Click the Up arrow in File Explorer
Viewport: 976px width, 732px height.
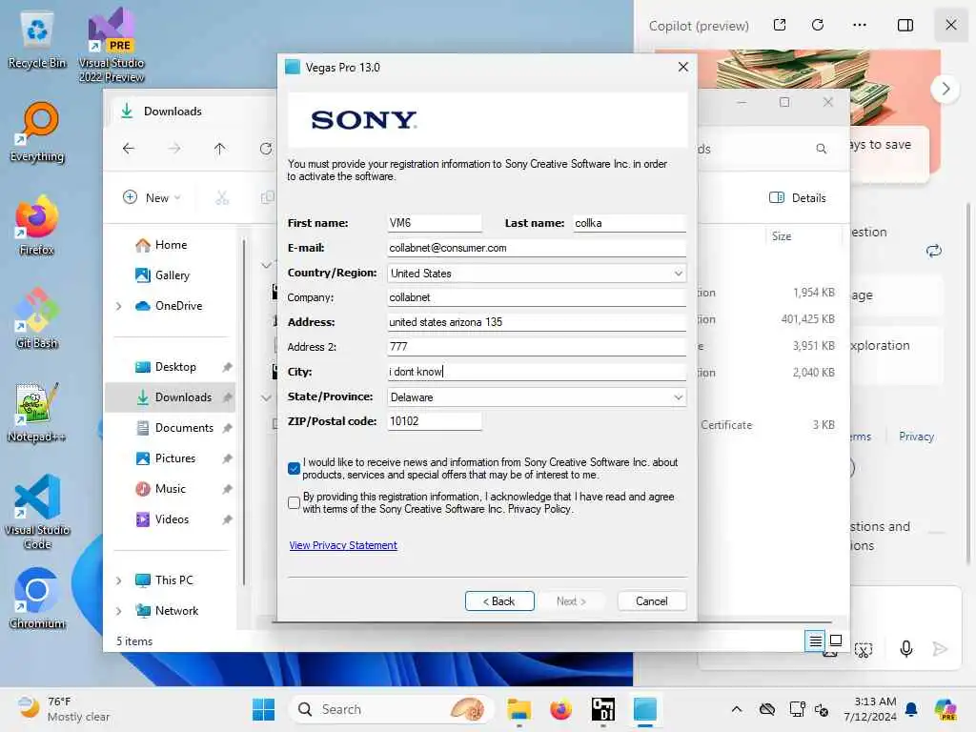coord(220,148)
